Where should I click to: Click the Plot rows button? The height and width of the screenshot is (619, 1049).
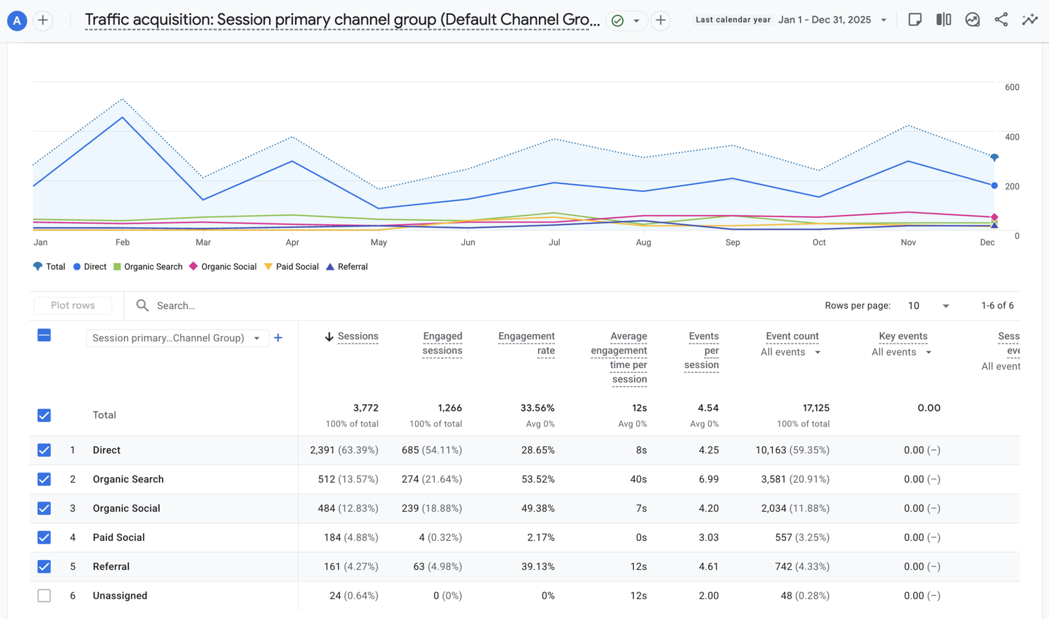(73, 305)
